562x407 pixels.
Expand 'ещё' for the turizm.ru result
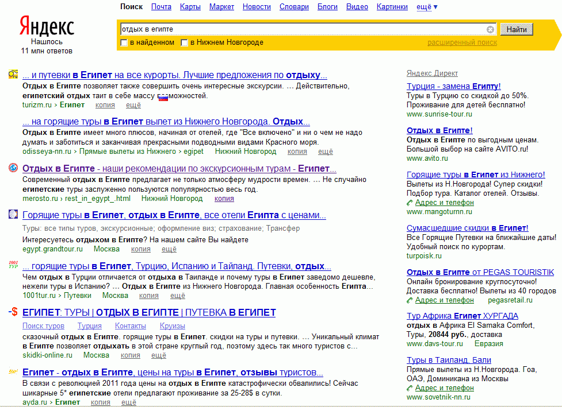(133, 105)
